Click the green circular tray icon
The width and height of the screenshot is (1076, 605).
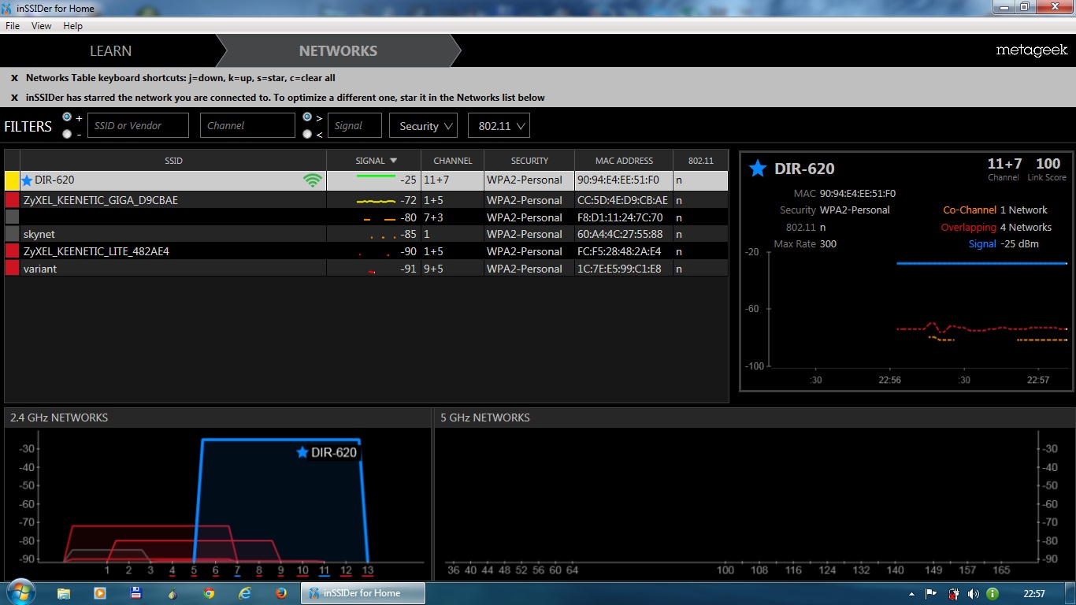(993, 594)
